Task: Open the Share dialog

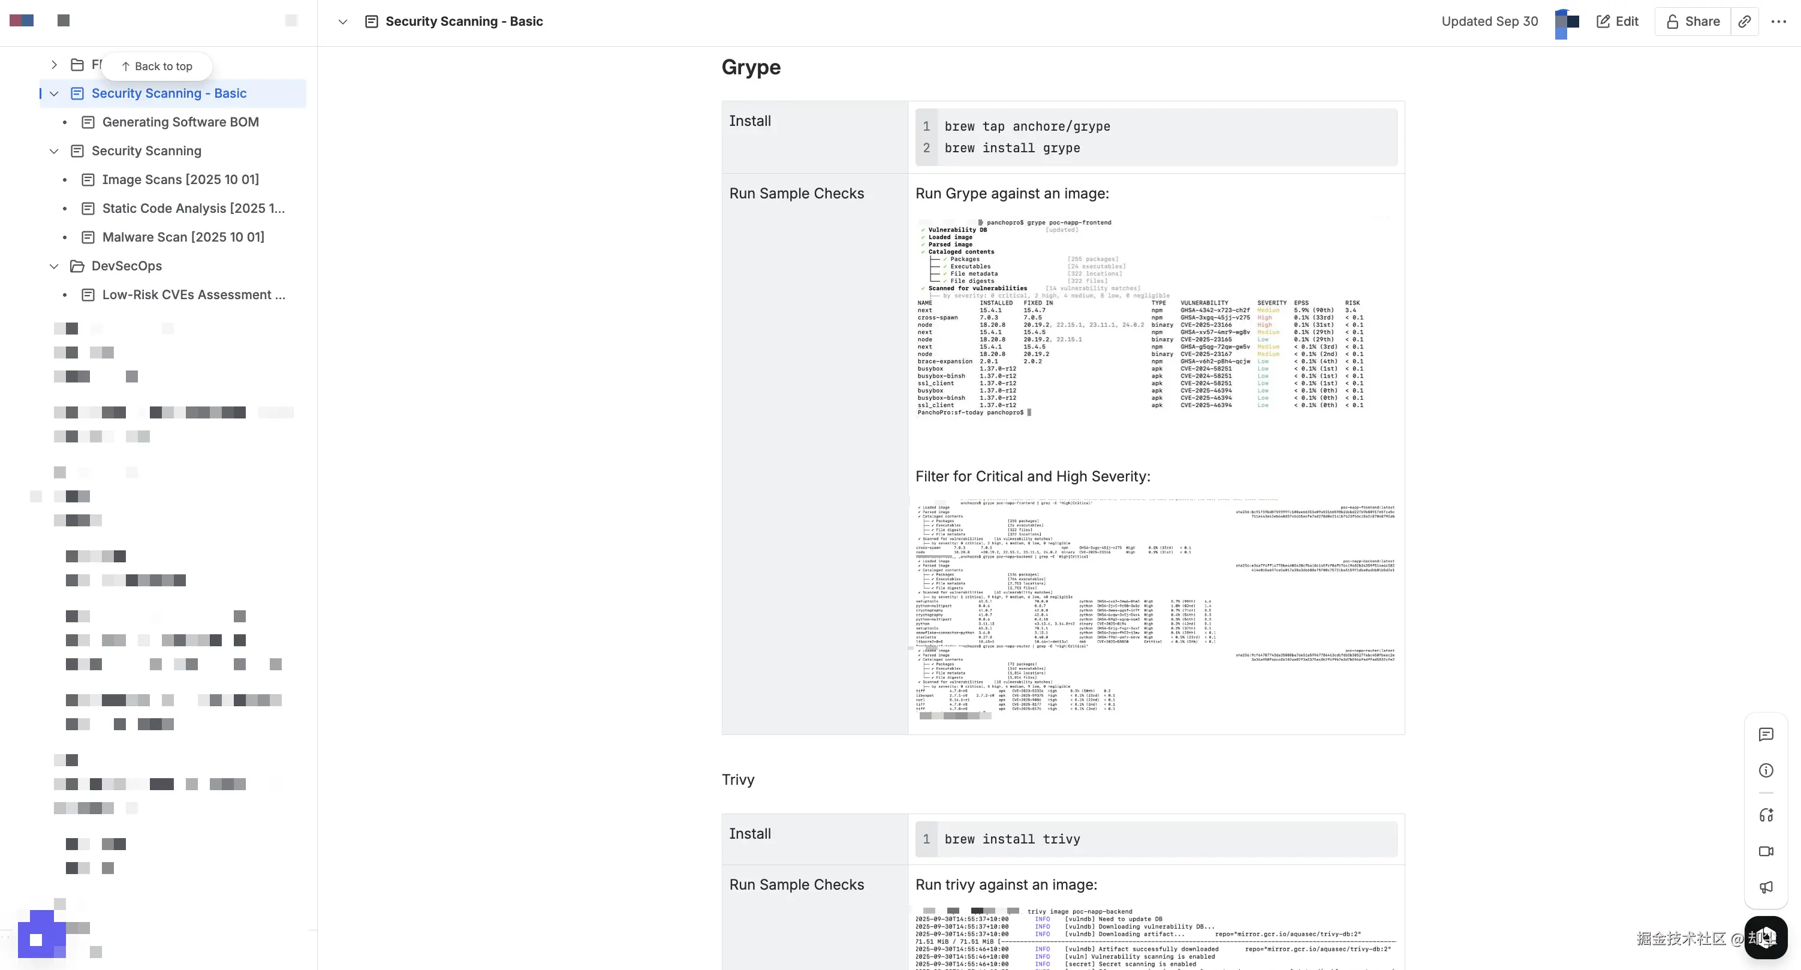Action: pyautogui.click(x=1692, y=22)
